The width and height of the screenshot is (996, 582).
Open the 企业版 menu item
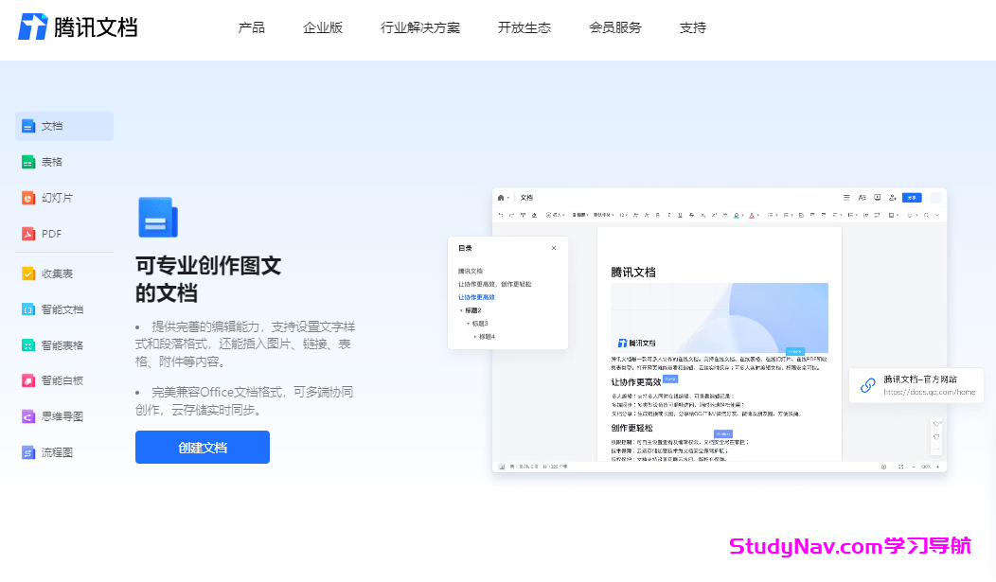(323, 27)
